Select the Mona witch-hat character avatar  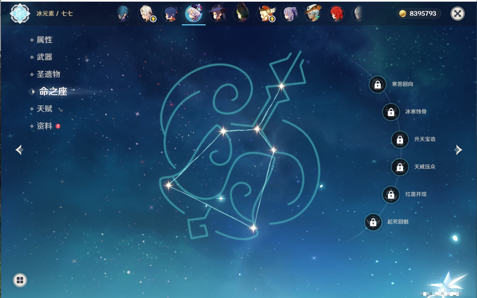click(218, 14)
